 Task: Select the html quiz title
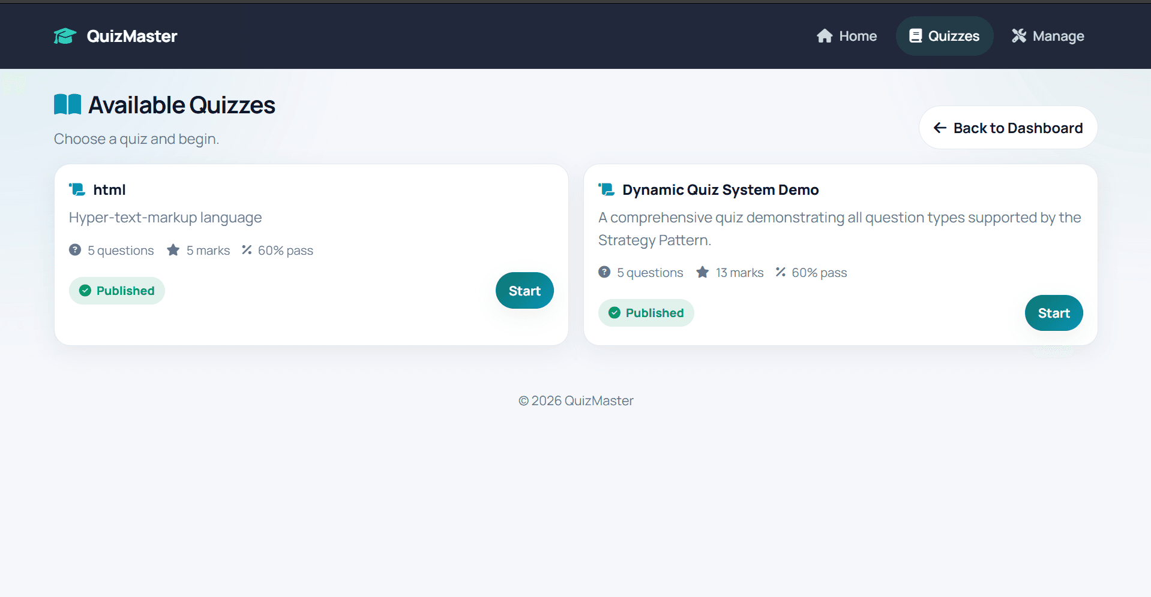(109, 190)
